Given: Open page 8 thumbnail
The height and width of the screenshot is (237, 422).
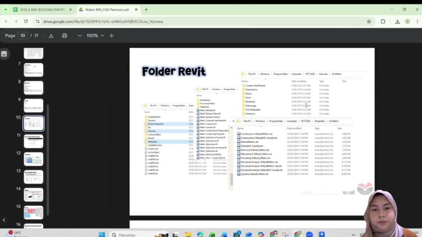Looking at the screenshot, I should click(x=33, y=88).
